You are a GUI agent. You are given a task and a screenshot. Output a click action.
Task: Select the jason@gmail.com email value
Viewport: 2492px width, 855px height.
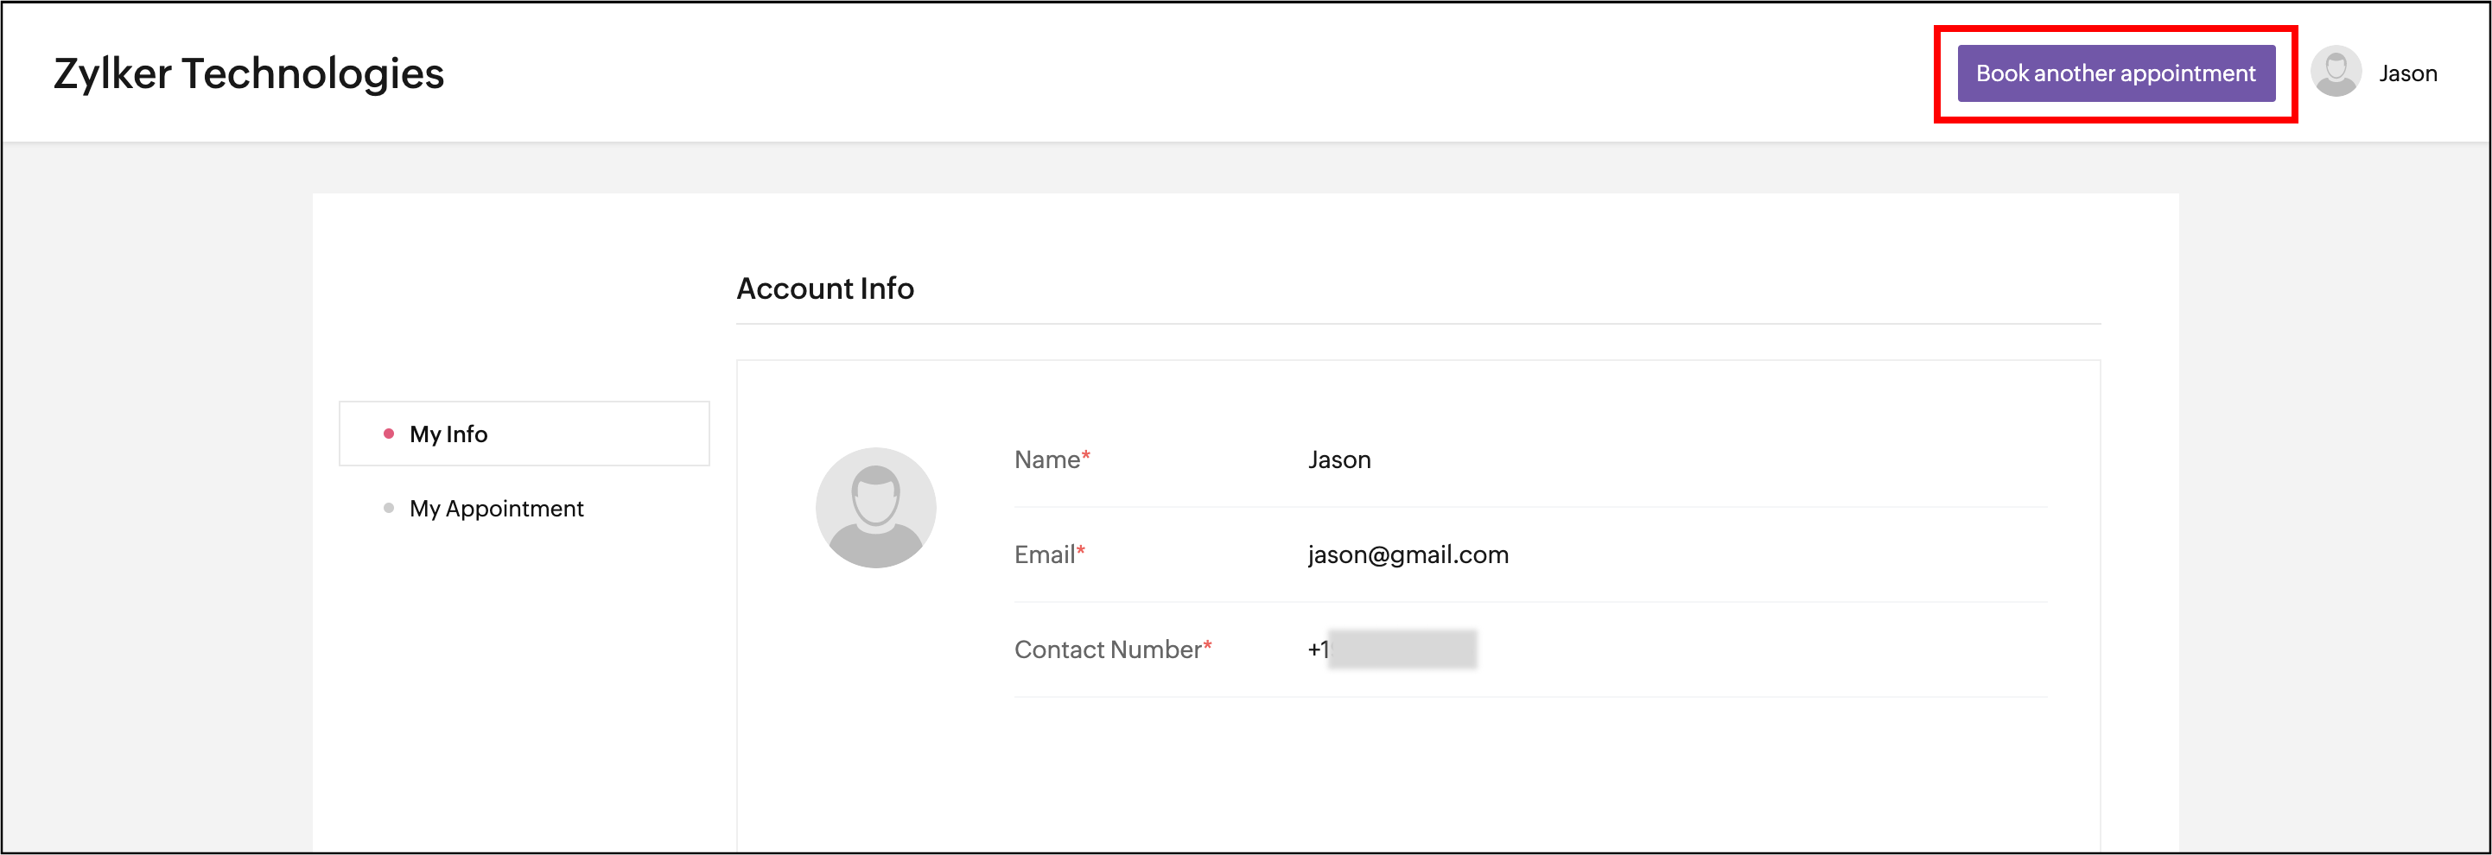click(1408, 555)
